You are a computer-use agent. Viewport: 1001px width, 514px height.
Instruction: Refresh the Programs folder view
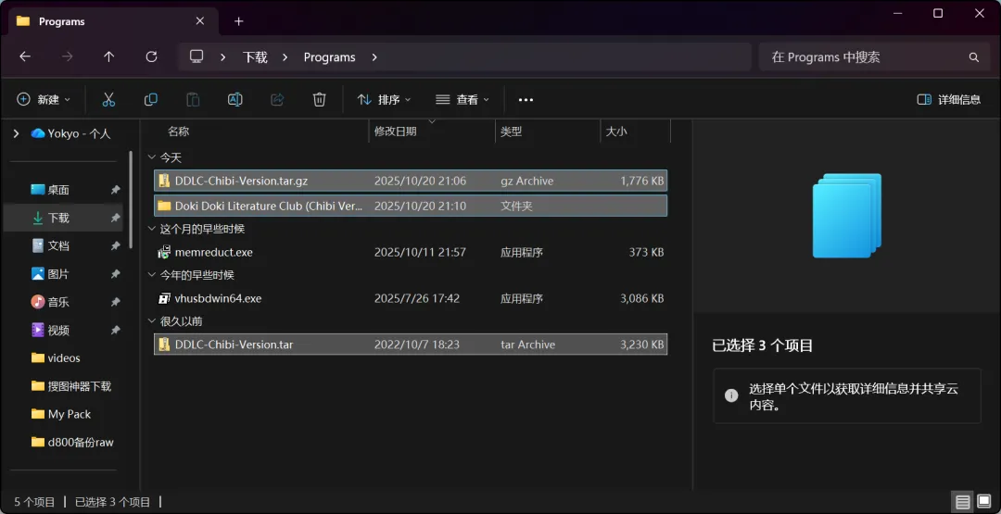[x=151, y=56]
